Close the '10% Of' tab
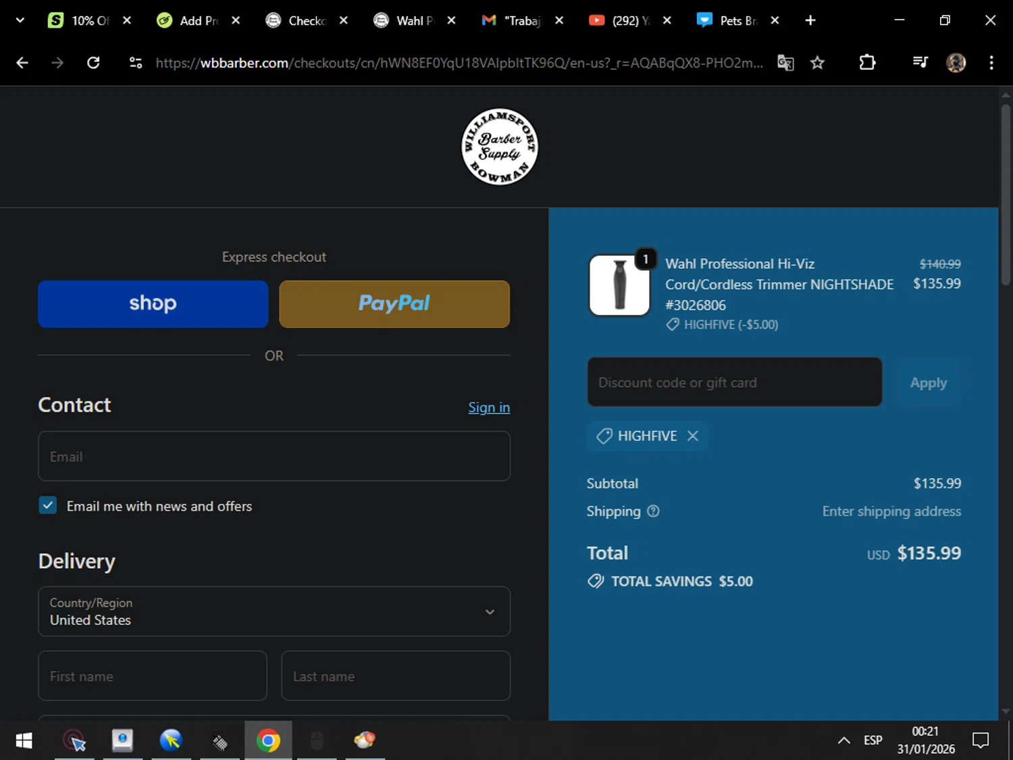1013x760 pixels. tap(127, 20)
